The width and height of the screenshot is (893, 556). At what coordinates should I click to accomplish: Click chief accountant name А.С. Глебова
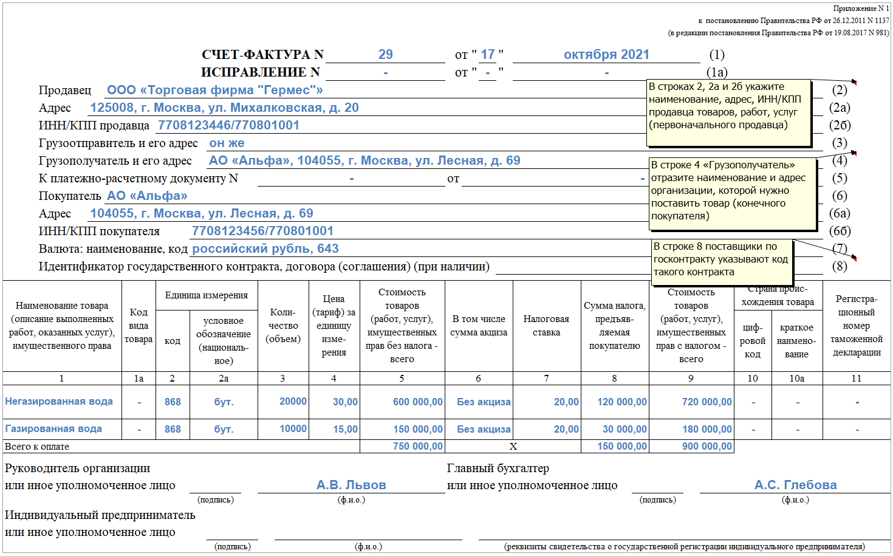[x=796, y=485]
